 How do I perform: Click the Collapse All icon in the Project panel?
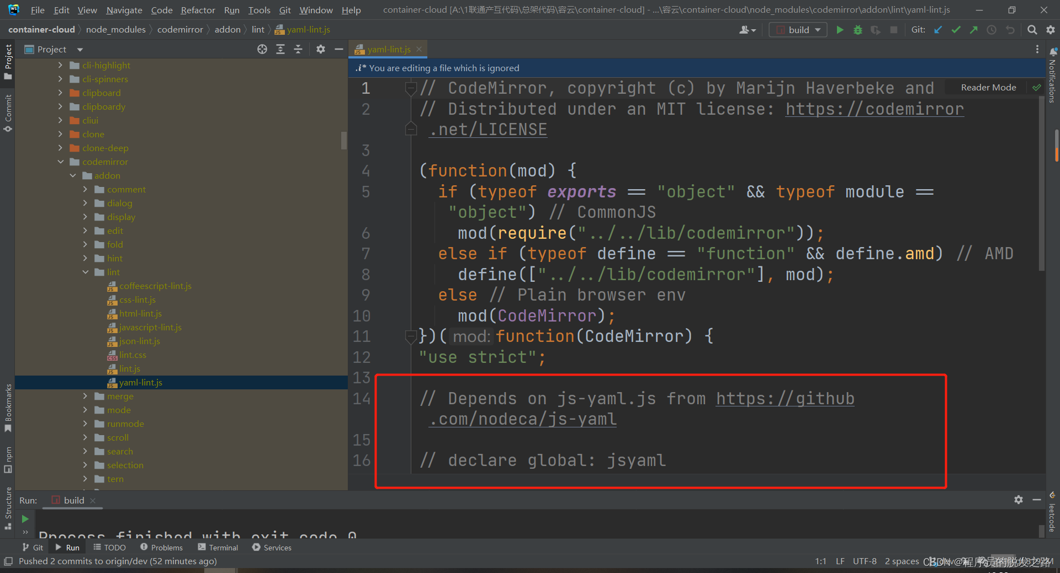pos(298,49)
